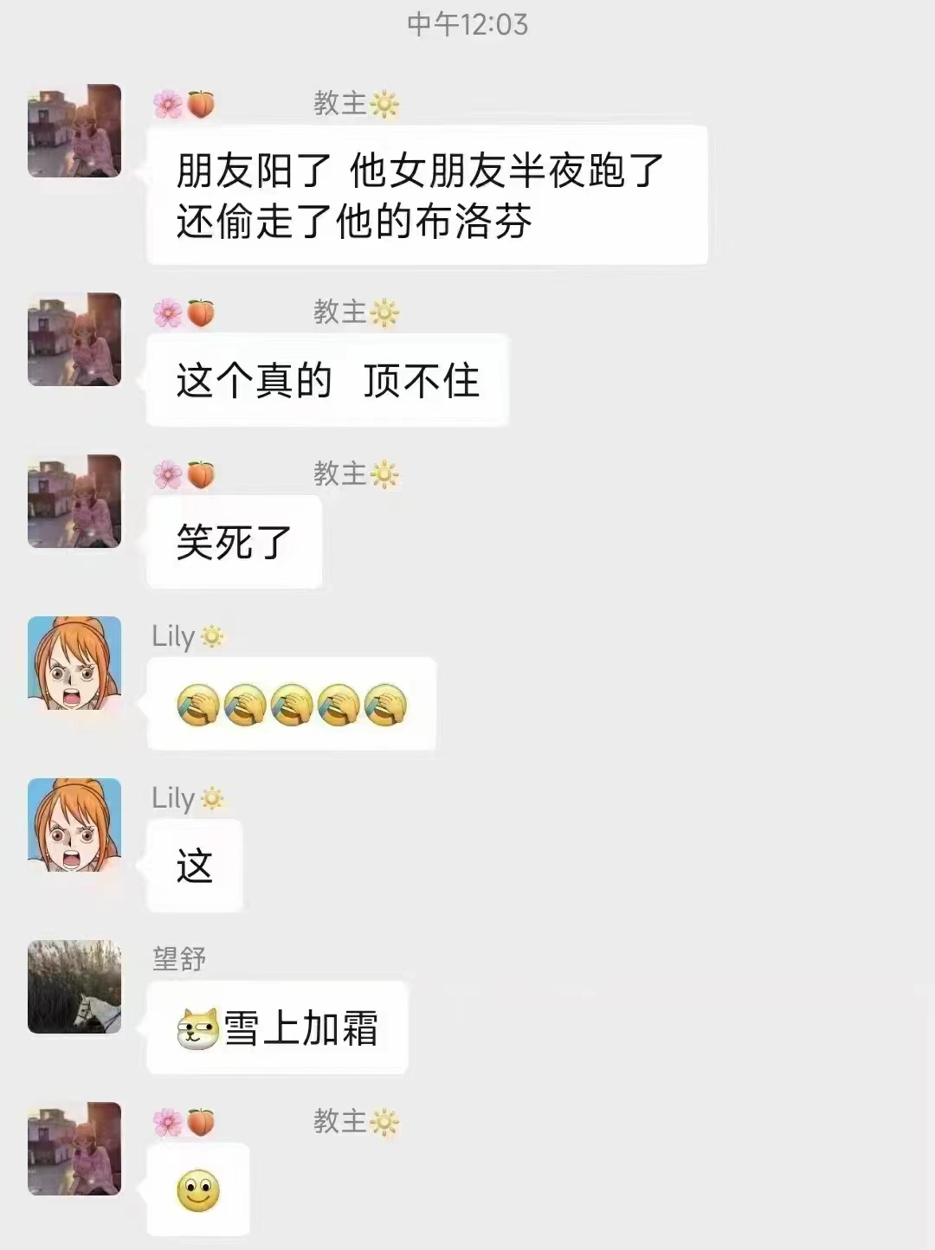935x1250 pixels.
Task: Tap the sun icon after the first 教主 label
Action: (384, 105)
